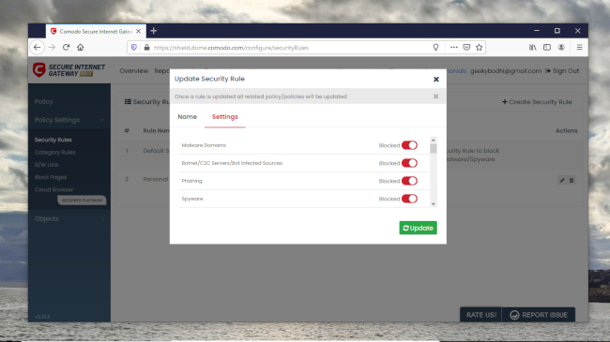Open Firefox account icon
This screenshot has width=610, height=342.
(561, 48)
